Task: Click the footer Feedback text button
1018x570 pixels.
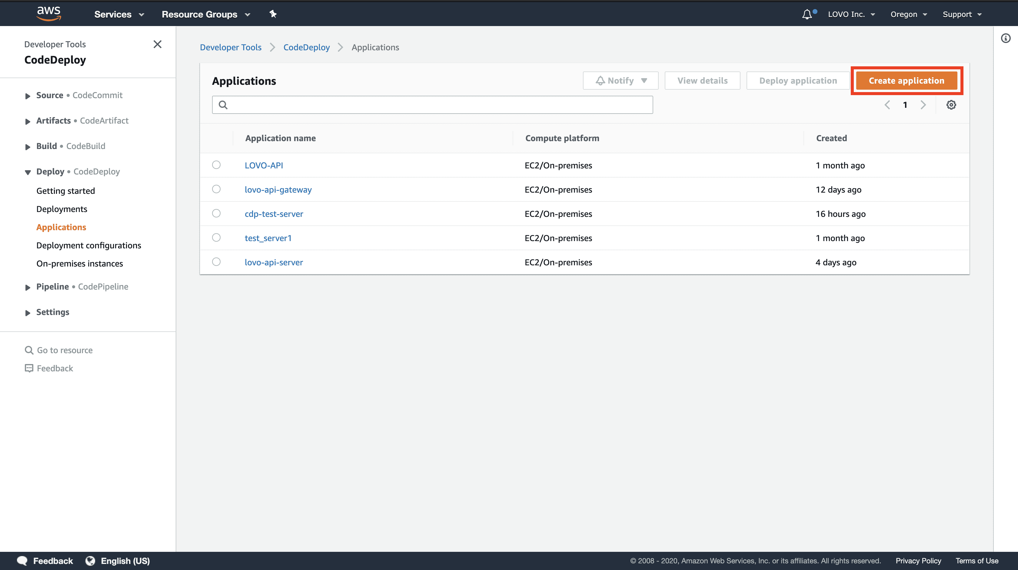Action: pyautogui.click(x=53, y=561)
